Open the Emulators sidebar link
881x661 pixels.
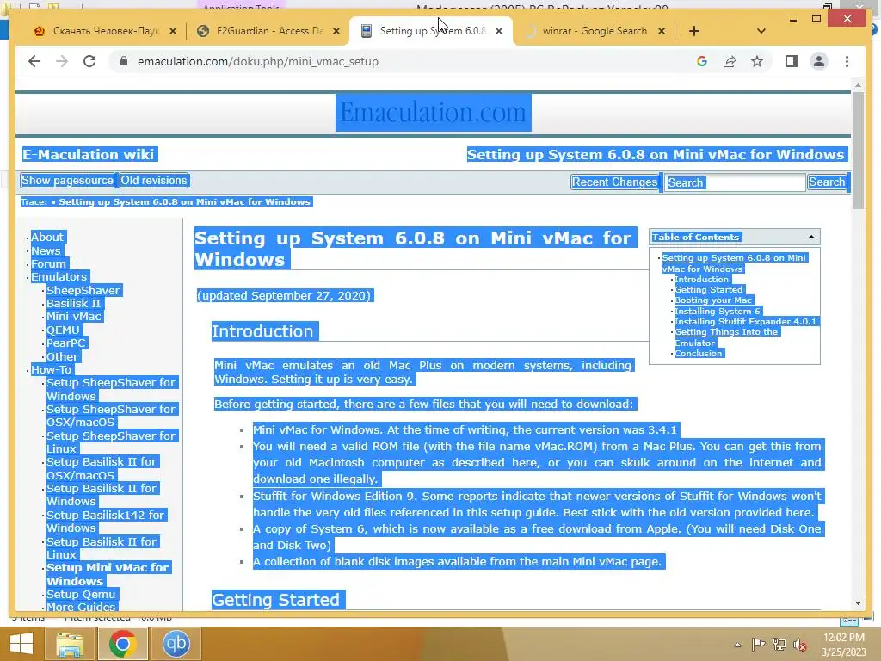59,276
